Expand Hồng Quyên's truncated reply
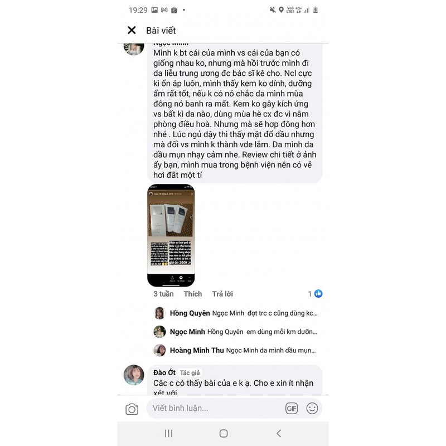The image size is (446, 446). point(244,313)
